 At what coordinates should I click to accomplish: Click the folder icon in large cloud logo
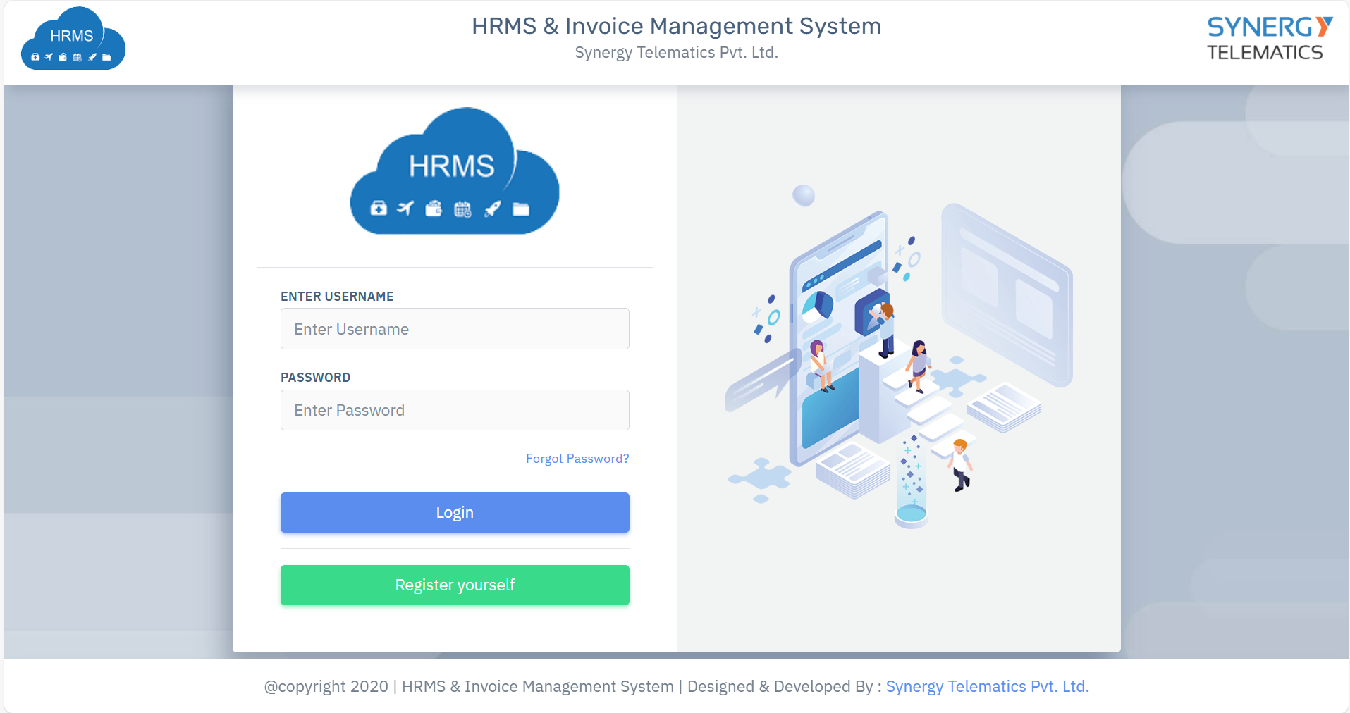coord(521,209)
